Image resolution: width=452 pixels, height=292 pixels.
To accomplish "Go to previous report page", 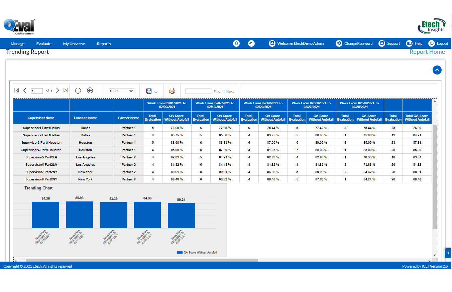I will (x=25, y=91).
